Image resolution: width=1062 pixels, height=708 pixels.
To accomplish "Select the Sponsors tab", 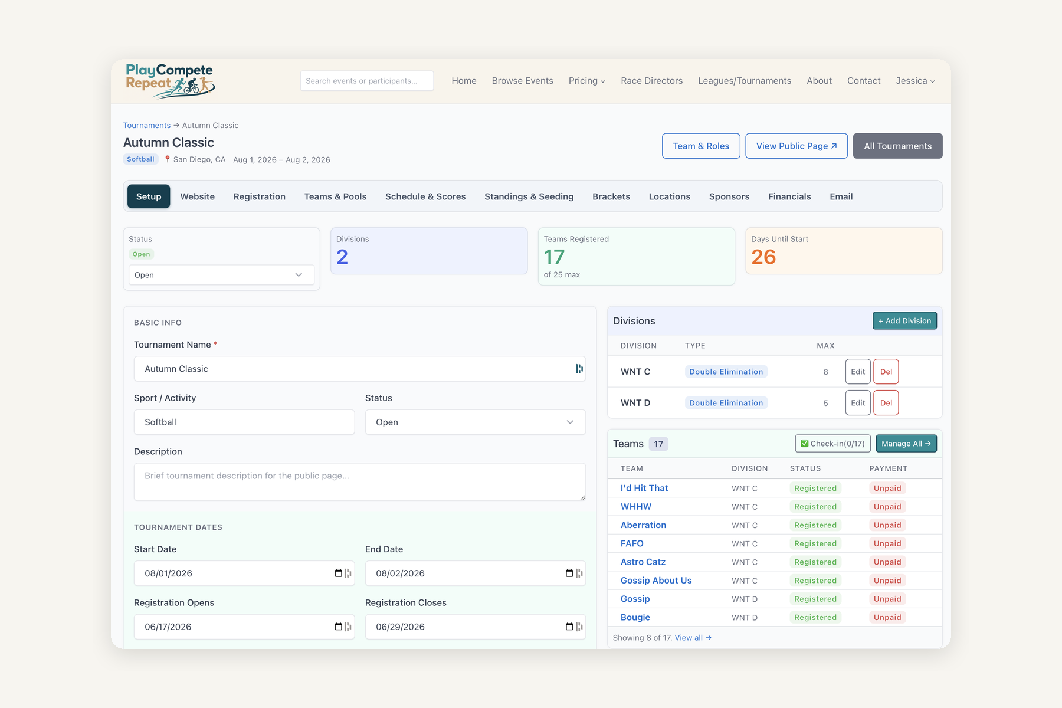I will (x=729, y=196).
